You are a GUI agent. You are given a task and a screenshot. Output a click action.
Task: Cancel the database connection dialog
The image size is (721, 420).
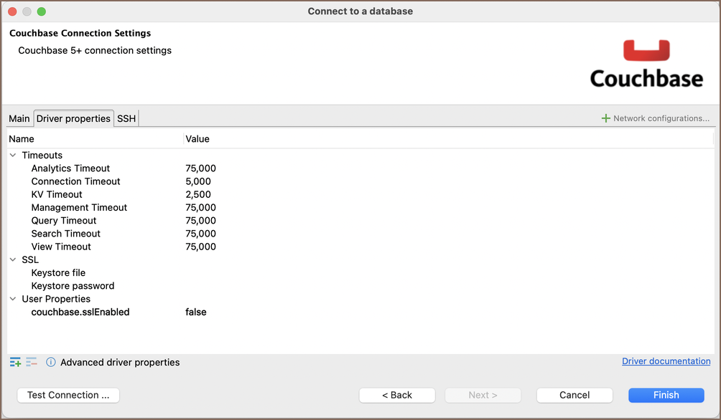[x=575, y=395]
